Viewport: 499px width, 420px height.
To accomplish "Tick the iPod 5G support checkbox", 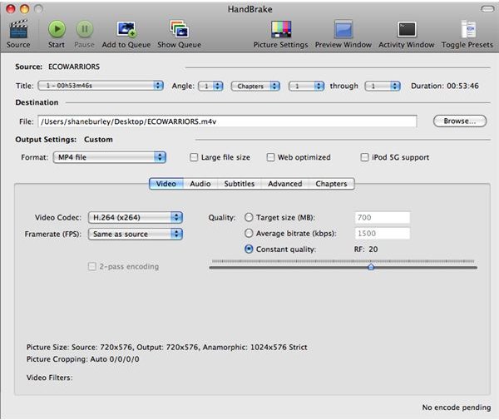I will tap(364, 157).
